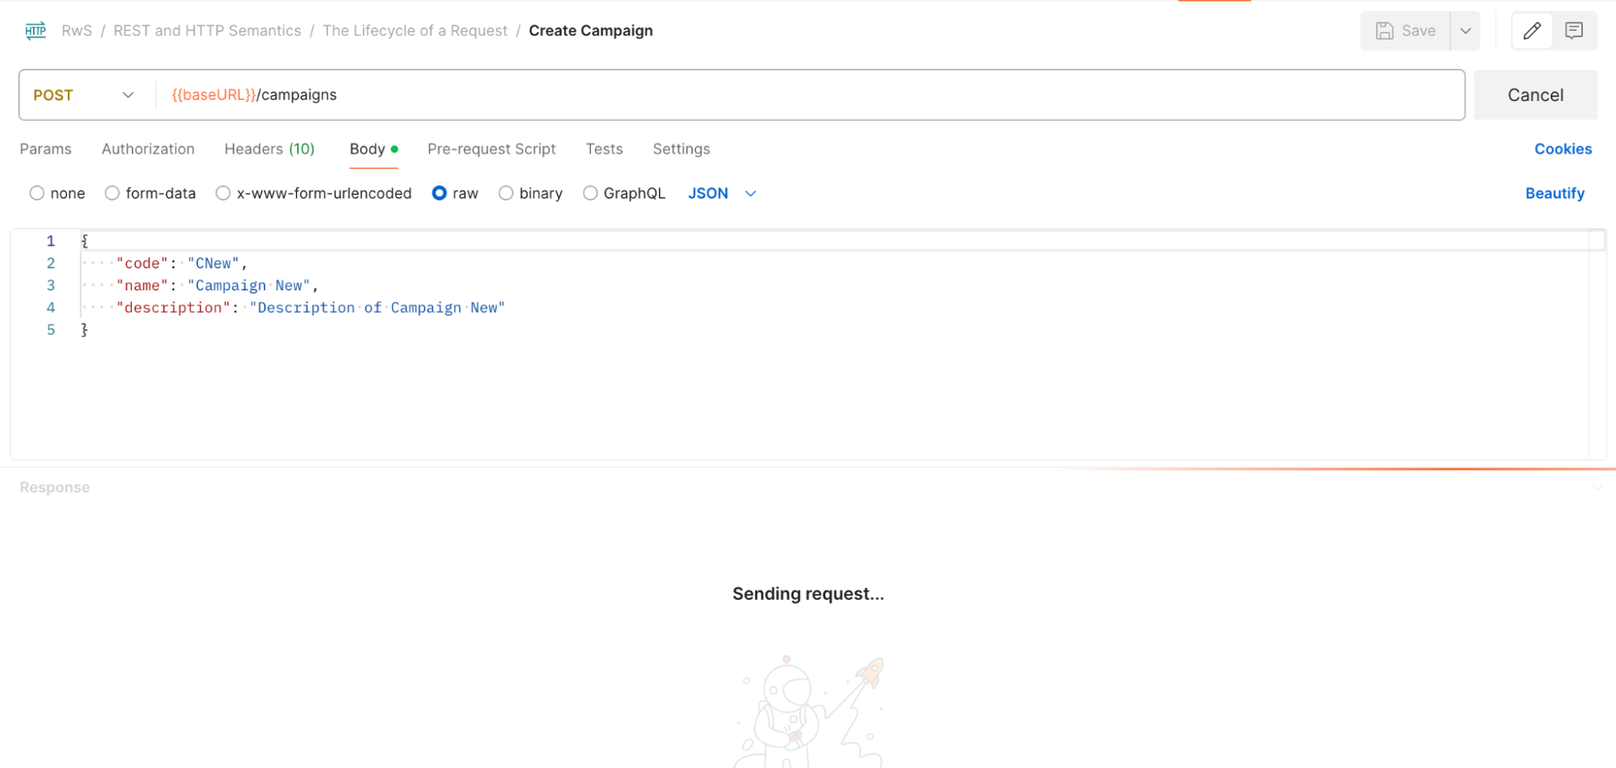1616x768 pixels.
Task: Open the comments icon
Action: point(1573,31)
